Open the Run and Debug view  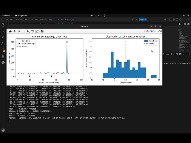point(3,44)
